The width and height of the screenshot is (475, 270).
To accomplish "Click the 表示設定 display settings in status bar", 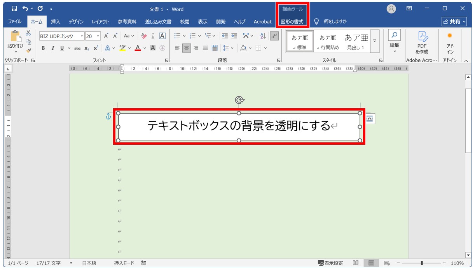I will (x=330, y=263).
